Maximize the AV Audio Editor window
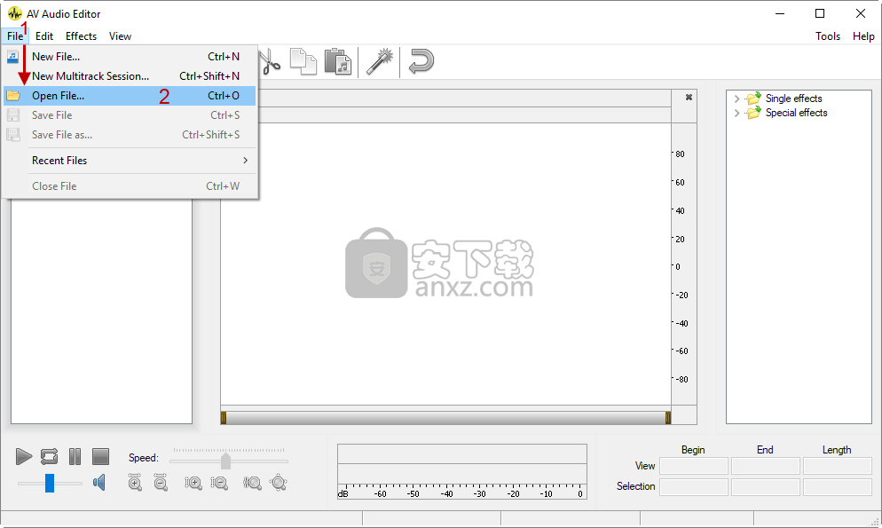This screenshot has height=528, width=882. tap(820, 13)
